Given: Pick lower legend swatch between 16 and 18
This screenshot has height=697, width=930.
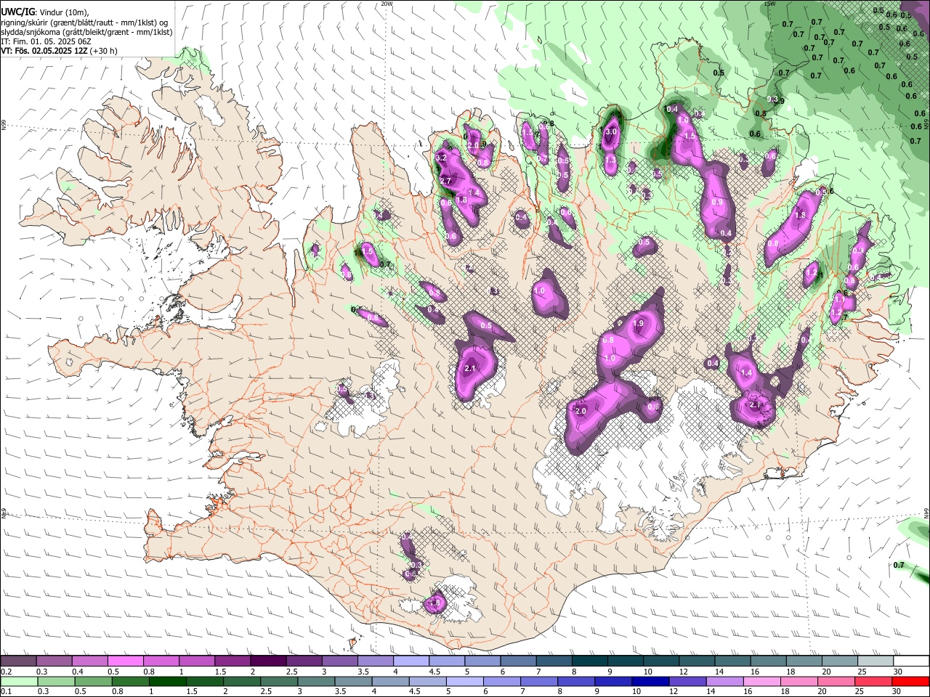Looking at the screenshot, I should point(763,681).
